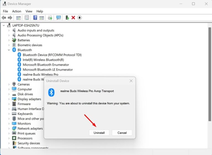Click Scan for hardware changes icon
212x155 pixels.
point(59,18)
